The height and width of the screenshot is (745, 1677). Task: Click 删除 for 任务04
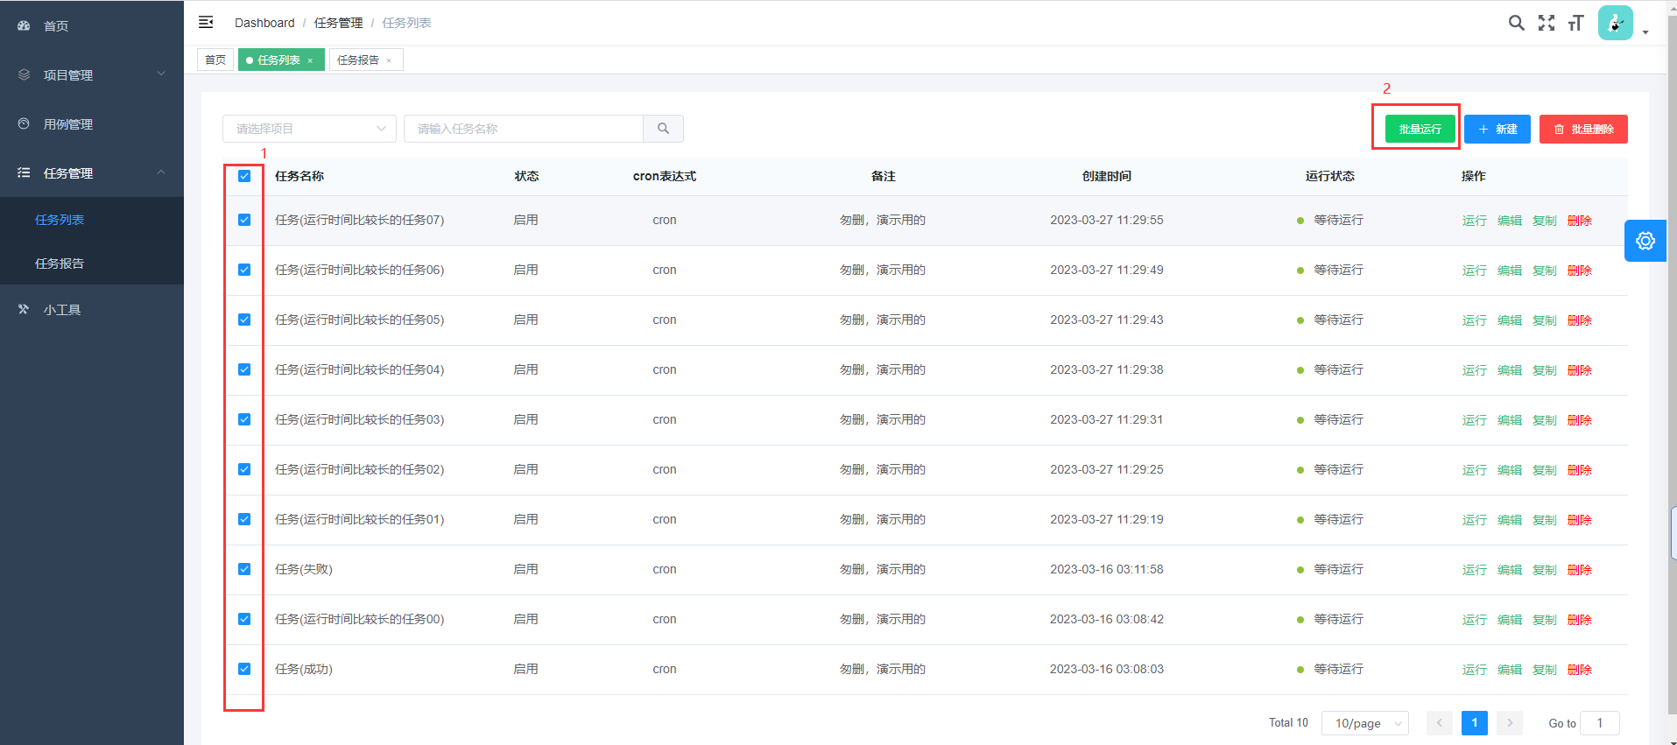point(1580,370)
